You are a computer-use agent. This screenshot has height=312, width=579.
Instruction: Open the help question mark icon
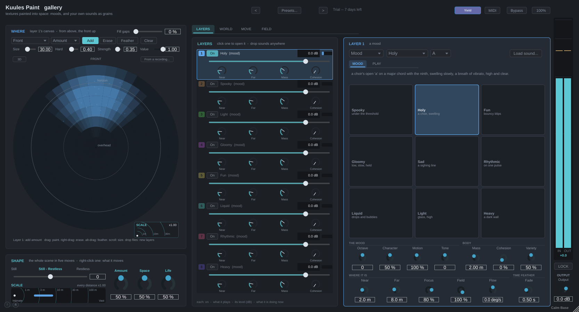coord(7,305)
